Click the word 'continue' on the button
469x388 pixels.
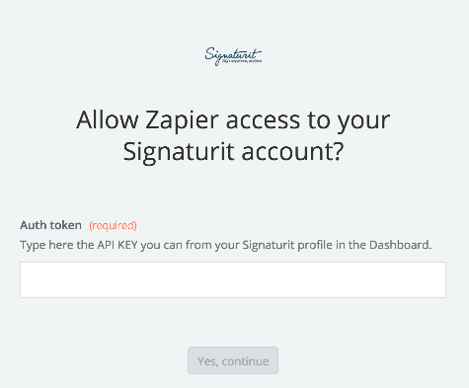click(245, 361)
